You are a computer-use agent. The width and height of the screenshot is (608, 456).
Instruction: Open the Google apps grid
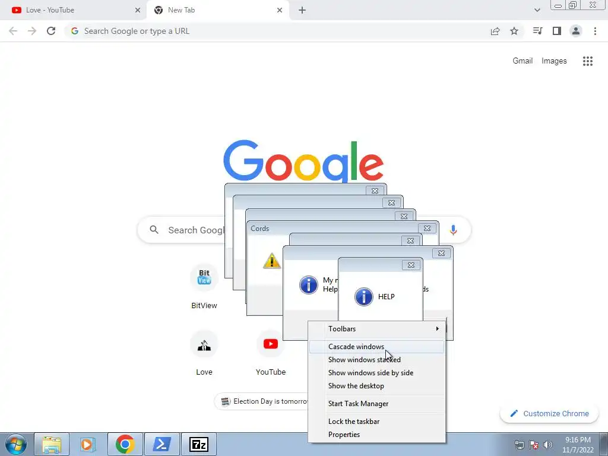click(x=588, y=61)
